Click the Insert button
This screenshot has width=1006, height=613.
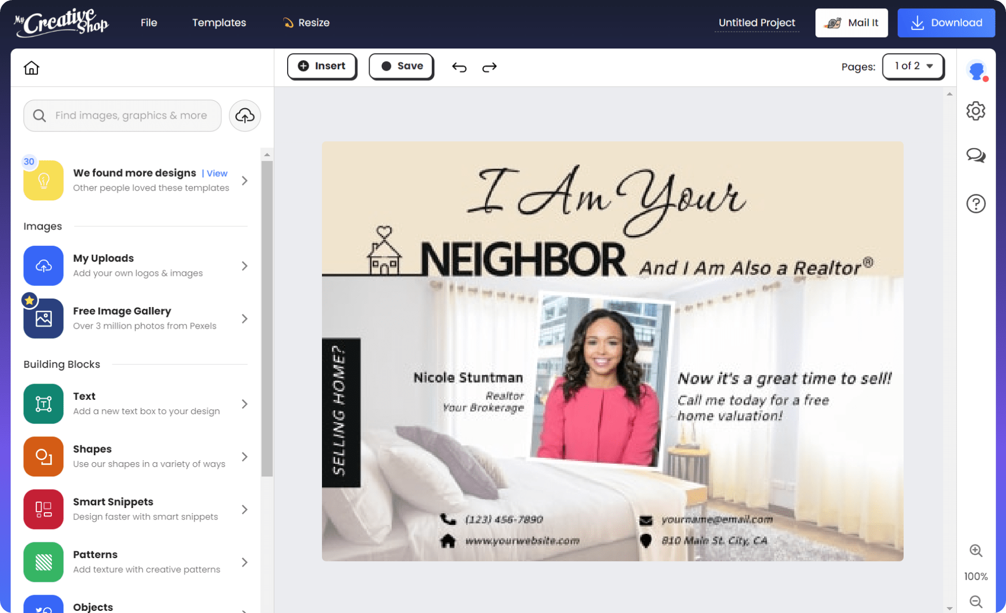click(x=321, y=66)
